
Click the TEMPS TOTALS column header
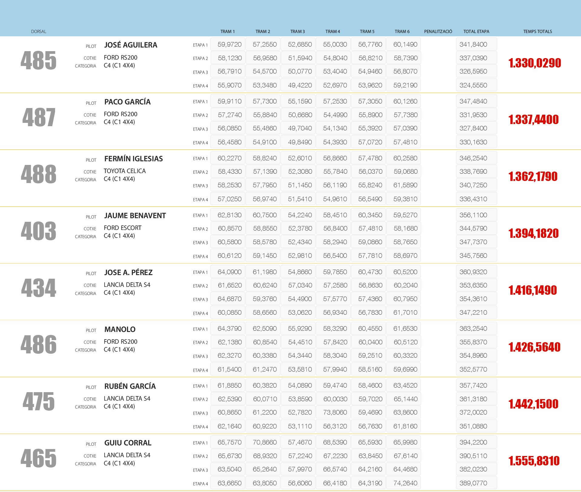coord(537,31)
